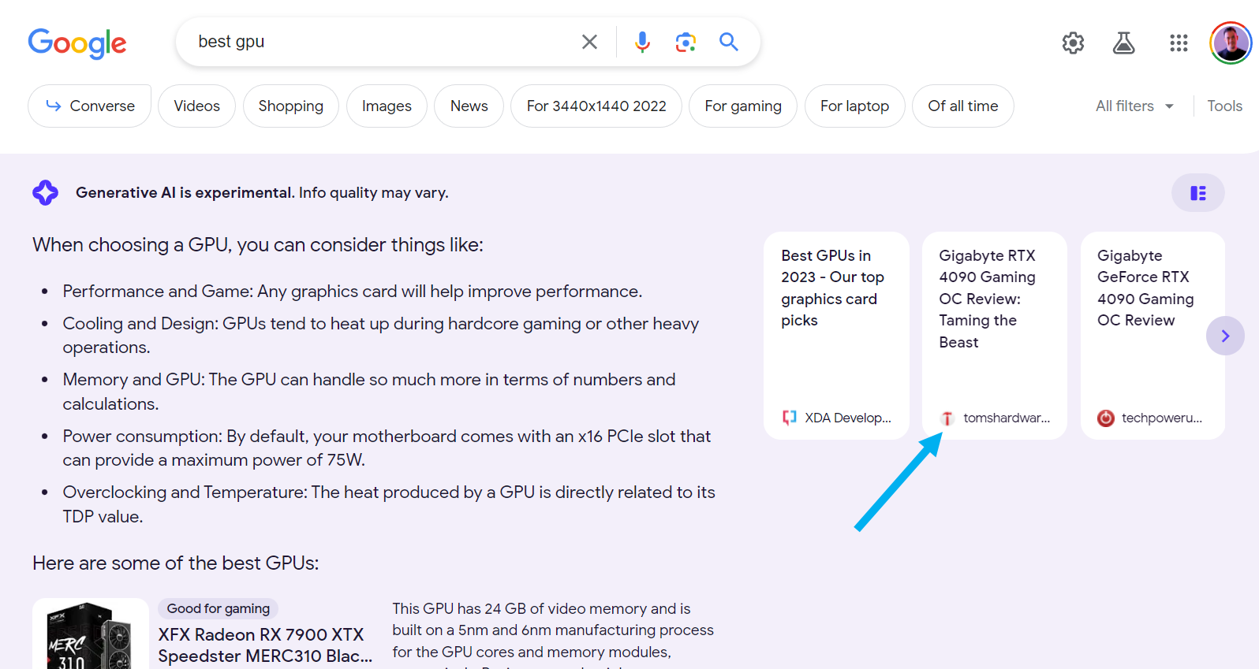Switch to the Videos tab

coord(196,106)
